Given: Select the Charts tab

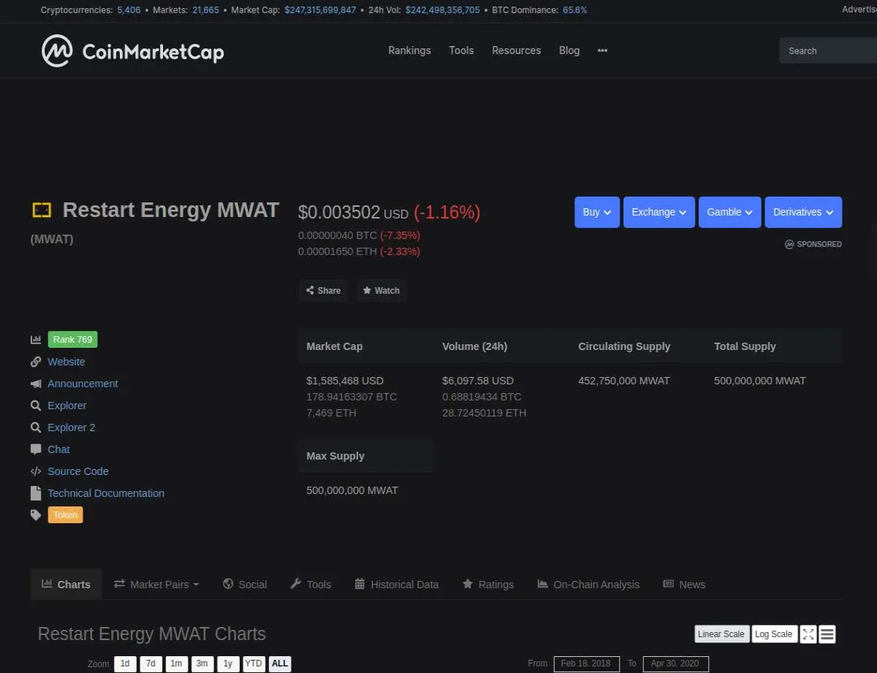Looking at the screenshot, I should coord(67,585).
